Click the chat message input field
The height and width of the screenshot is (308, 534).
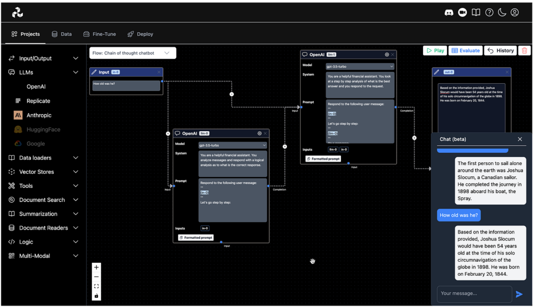(x=474, y=293)
